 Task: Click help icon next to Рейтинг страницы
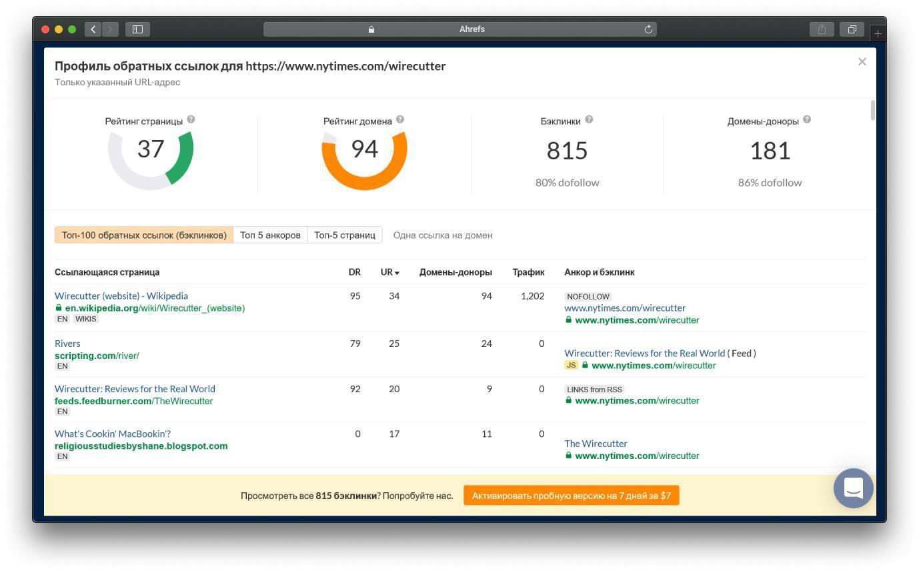(191, 119)
